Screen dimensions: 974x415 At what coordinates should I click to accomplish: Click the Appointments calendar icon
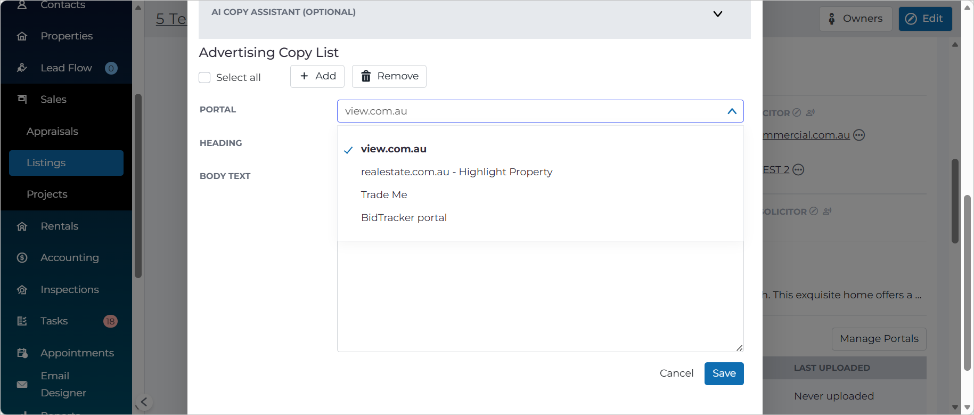click(22, 353)
